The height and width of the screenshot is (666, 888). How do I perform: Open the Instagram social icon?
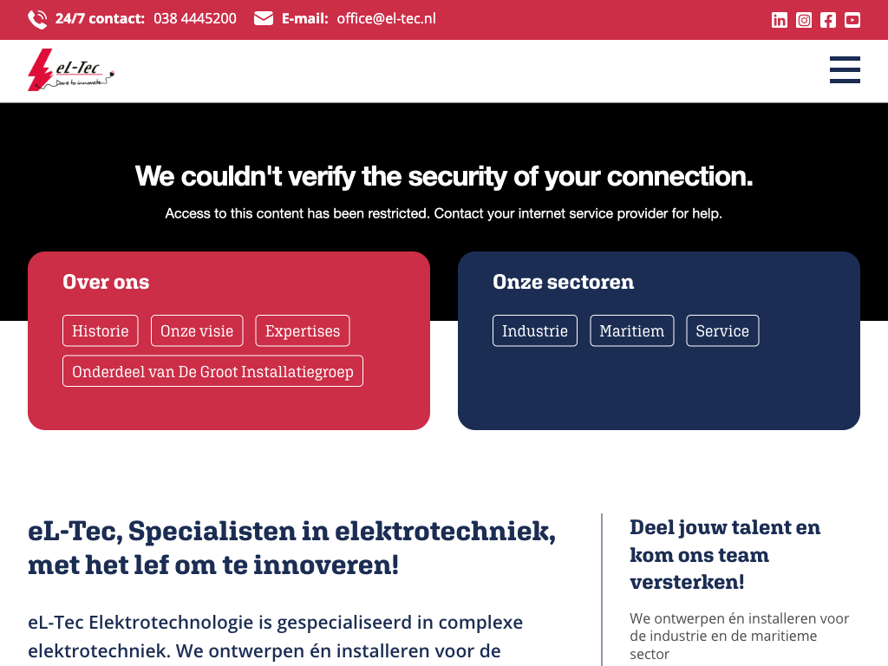804,20
